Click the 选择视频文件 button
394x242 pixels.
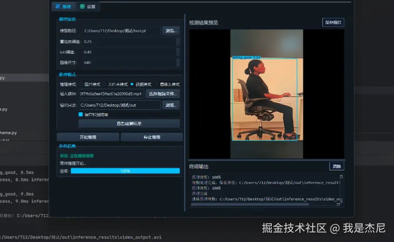[x=163, y=94]
